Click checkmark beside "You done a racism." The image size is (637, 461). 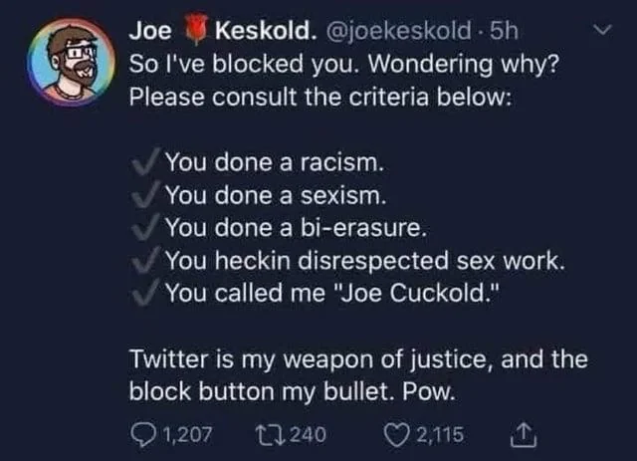pyautogui.click(x=145, y=160)
